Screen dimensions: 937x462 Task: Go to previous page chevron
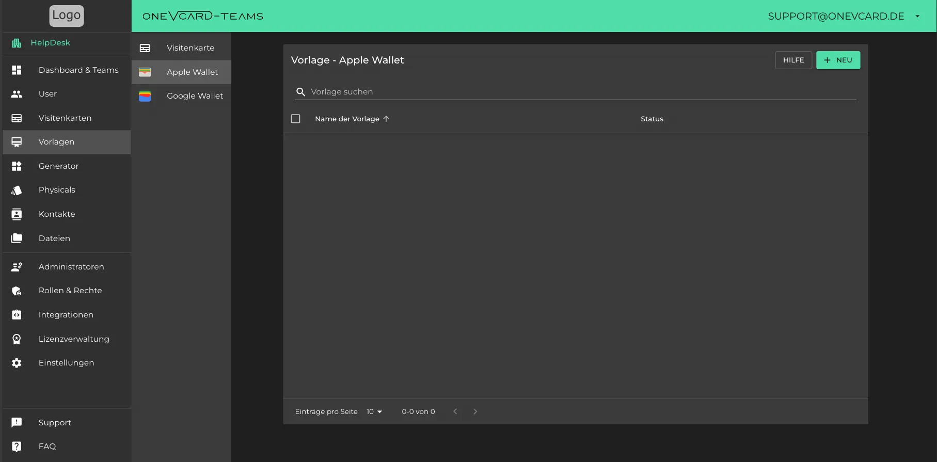coord(455,411)
